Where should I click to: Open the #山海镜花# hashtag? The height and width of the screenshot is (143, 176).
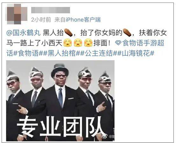(x=136, y=53)
